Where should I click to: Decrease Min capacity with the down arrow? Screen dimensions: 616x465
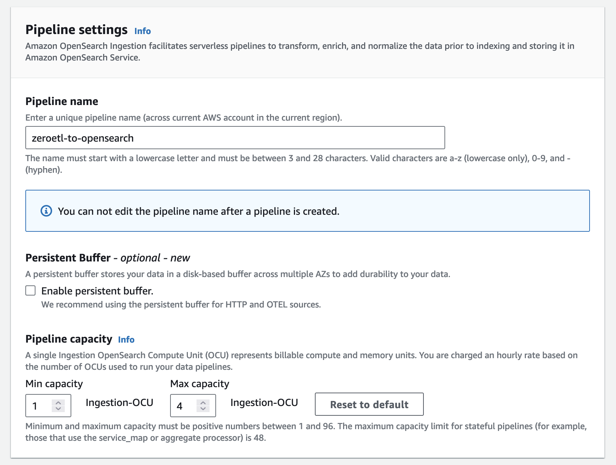(x=58, y=409)
